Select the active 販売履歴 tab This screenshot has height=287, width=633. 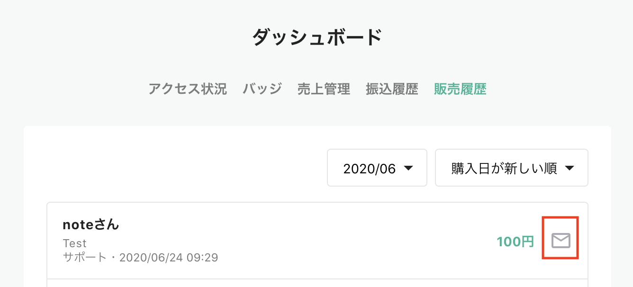pyautogui.click(x=460, y=89)
